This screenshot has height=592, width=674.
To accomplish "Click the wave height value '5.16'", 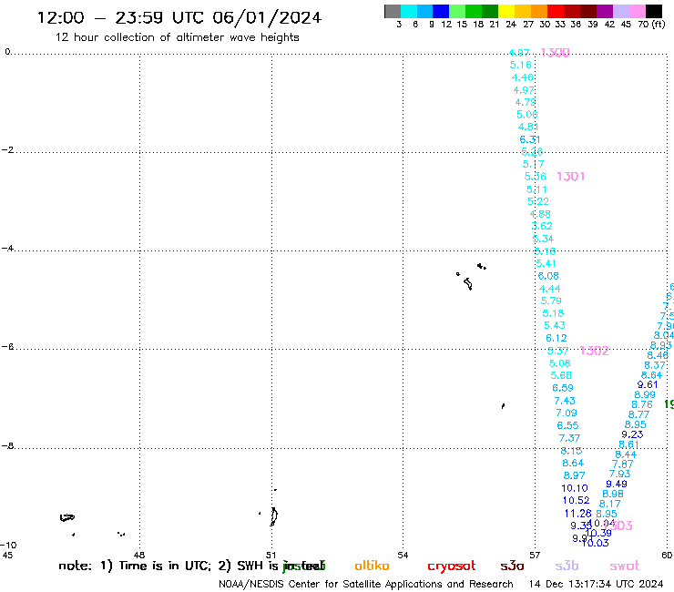I will click(521, 65).
